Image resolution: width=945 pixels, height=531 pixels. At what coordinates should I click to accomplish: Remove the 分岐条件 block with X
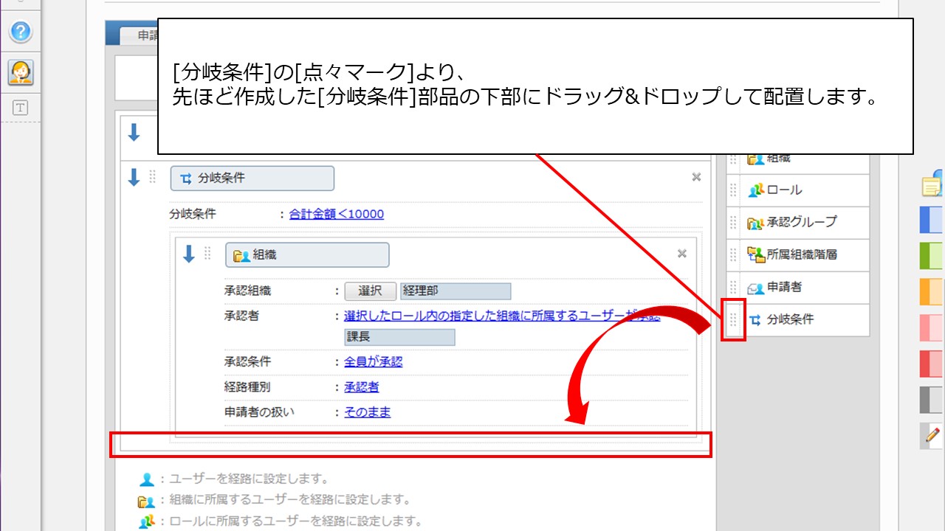696,177
